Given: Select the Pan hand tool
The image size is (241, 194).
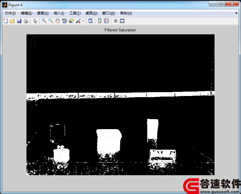Looking at the screenshot, I should click(58, 21).
